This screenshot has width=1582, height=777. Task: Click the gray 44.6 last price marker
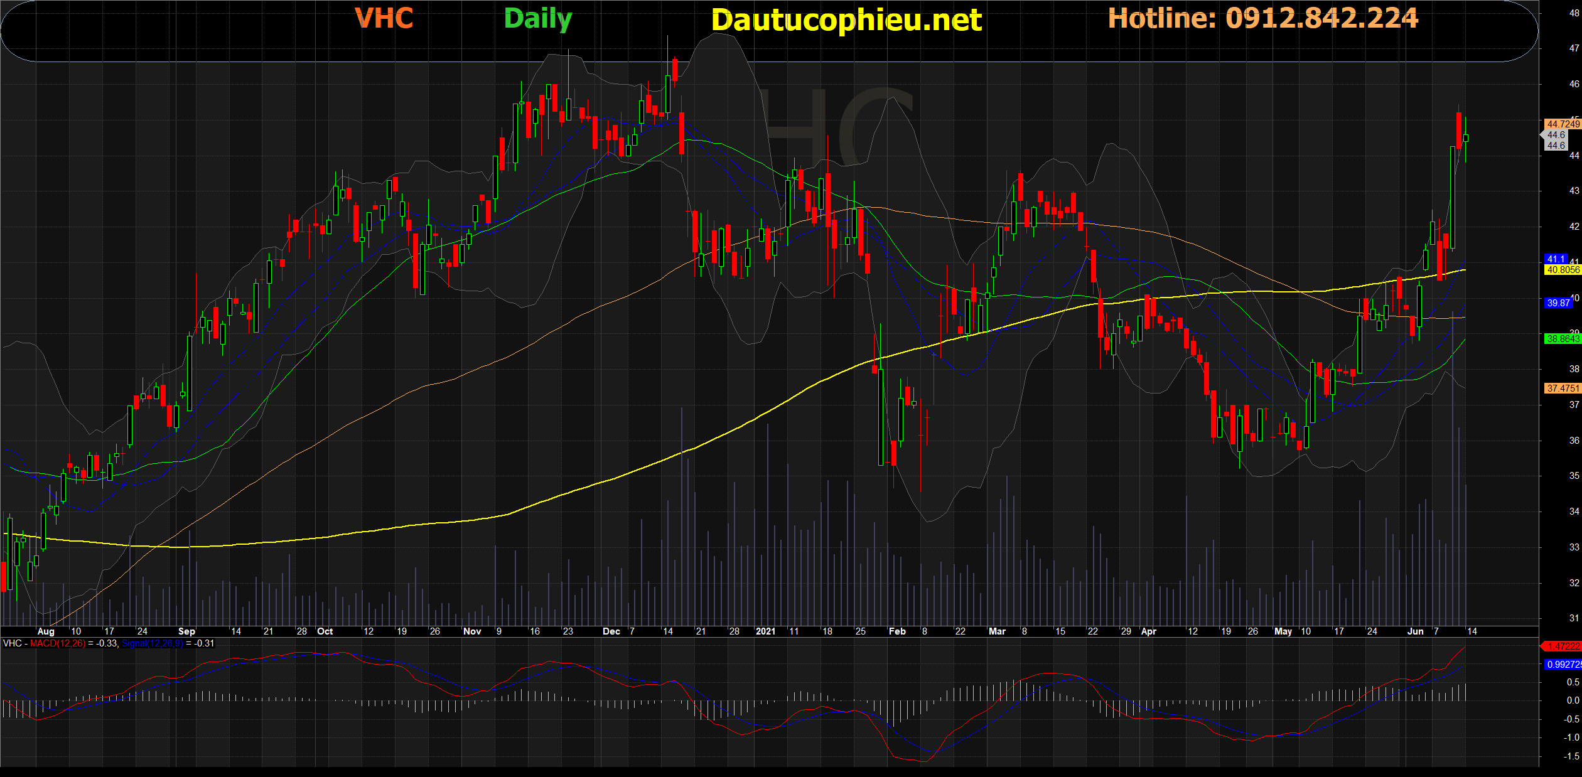click(x=1556, y=135)
